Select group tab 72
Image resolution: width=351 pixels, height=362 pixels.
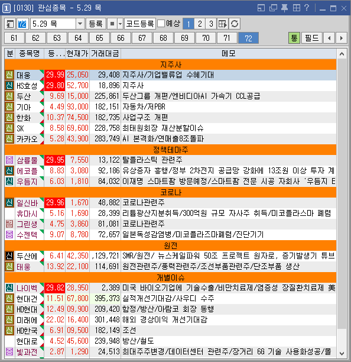click(x=248, y=38)
